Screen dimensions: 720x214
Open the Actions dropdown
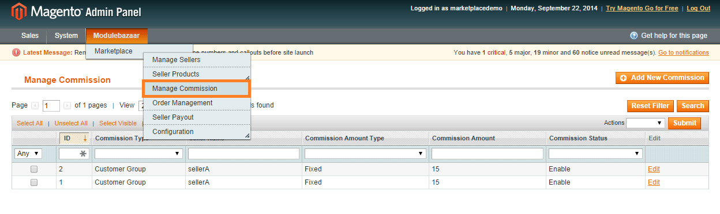(646, 123)
